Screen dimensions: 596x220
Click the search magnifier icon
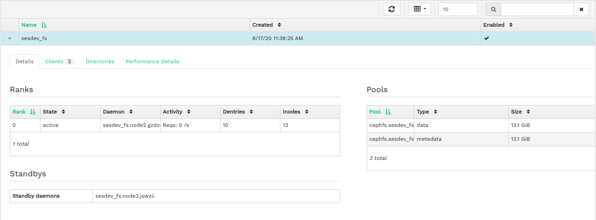point(493,9)
